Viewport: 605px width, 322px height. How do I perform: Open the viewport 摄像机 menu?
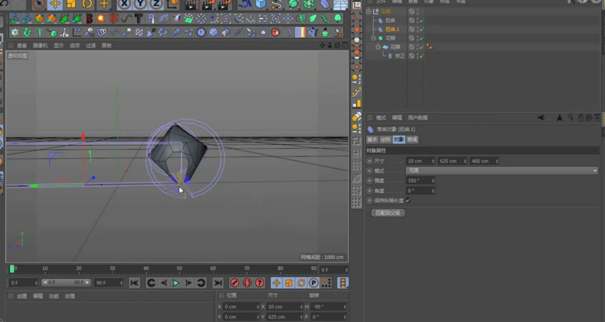click(x=40, y=45)
